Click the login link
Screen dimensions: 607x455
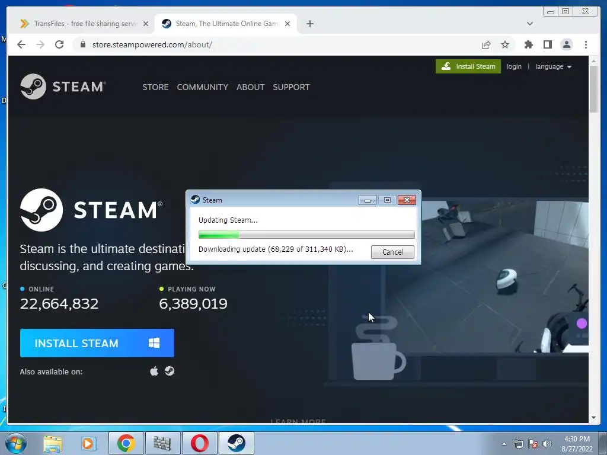point(514,66)
